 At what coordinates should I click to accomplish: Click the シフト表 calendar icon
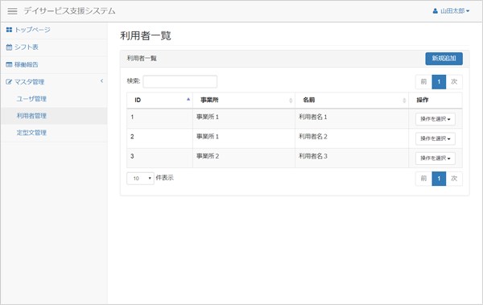tap(9, 47)
